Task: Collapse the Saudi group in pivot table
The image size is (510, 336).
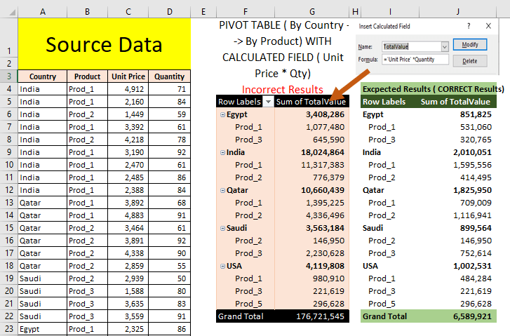Action: [x=222, y=229]
